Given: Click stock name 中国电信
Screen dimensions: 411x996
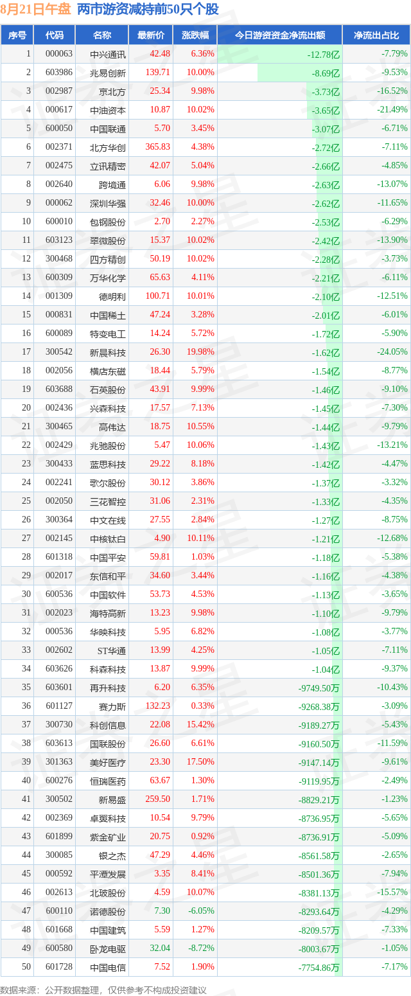Looking at the screenshot, I should pos(108,967).
